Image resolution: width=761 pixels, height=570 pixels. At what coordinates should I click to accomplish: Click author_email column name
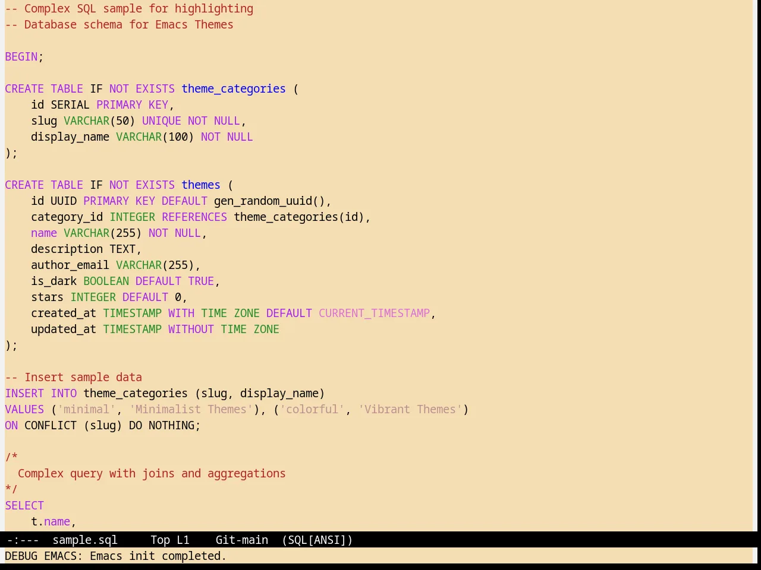pyautogui.click(x=70, y=265)
